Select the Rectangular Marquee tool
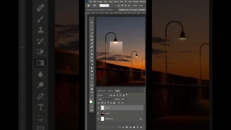Image resolution: width=231 pixels, height=130 pixels. pos(92,26)
